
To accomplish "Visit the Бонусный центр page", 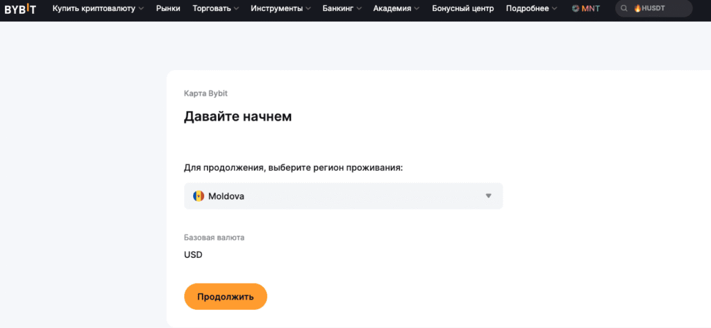I will (462, 8).
